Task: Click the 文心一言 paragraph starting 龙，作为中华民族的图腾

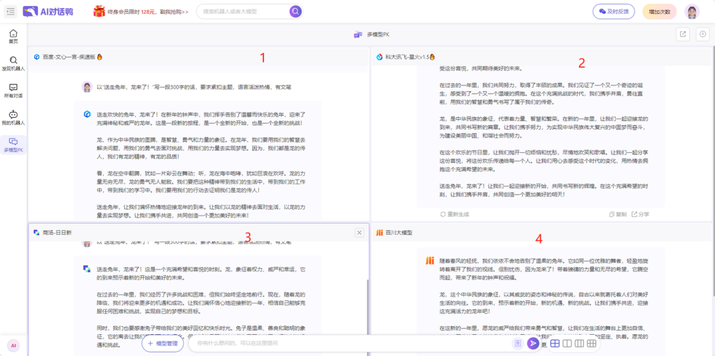Action: [201, 148]
